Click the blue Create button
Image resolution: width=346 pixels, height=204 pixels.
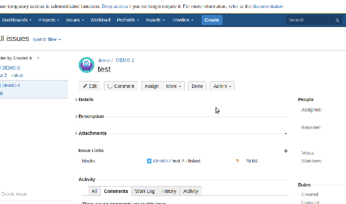(x=212, y=20)
